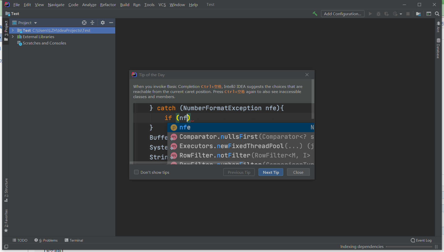The width and height of the screenshot is (444, 252).
Task: Click the IntelliJ IDEA logo in the title bar
Action: point(7,4)
